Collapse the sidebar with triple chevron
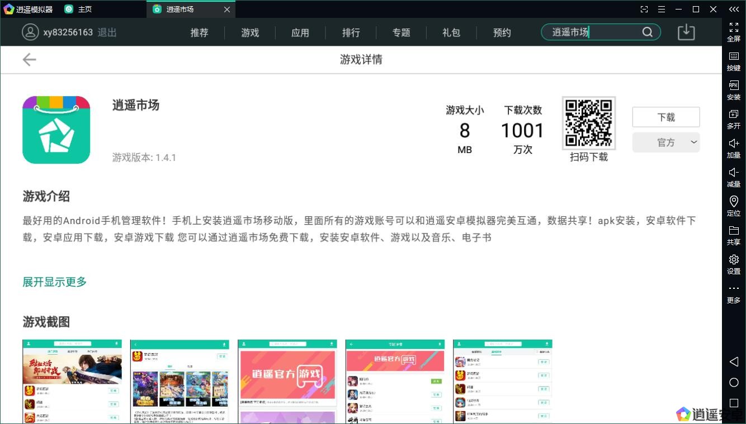The height and width of the screenshot is (424, 746). point(734,9)
